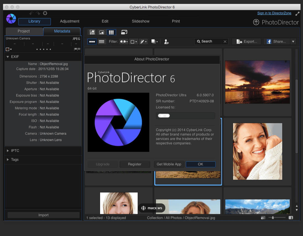Click Get Mobile App button
This screenshot has height=236, width=303.
(x=169, y=164)
